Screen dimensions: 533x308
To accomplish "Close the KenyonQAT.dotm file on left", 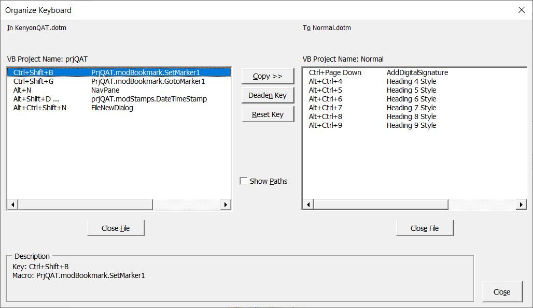I will tap(116, 228).
